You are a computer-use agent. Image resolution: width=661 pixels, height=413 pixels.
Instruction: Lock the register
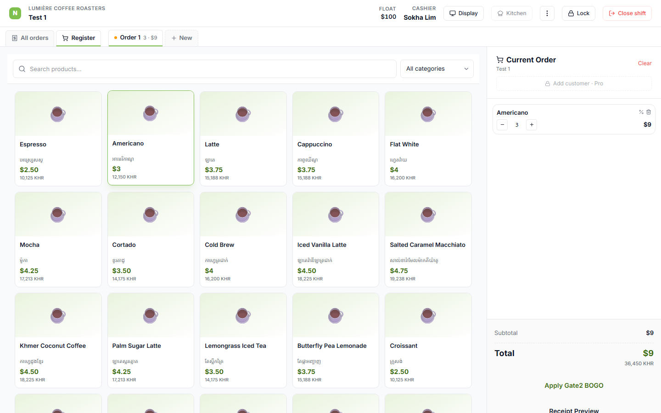(x=578, y=13)
